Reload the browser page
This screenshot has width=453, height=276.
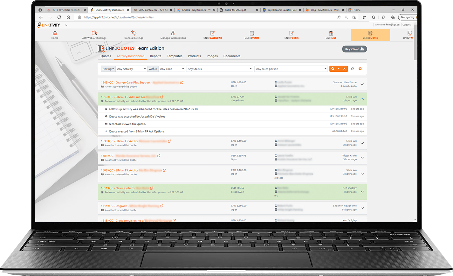pyautogui.click(x=59, y=17)
